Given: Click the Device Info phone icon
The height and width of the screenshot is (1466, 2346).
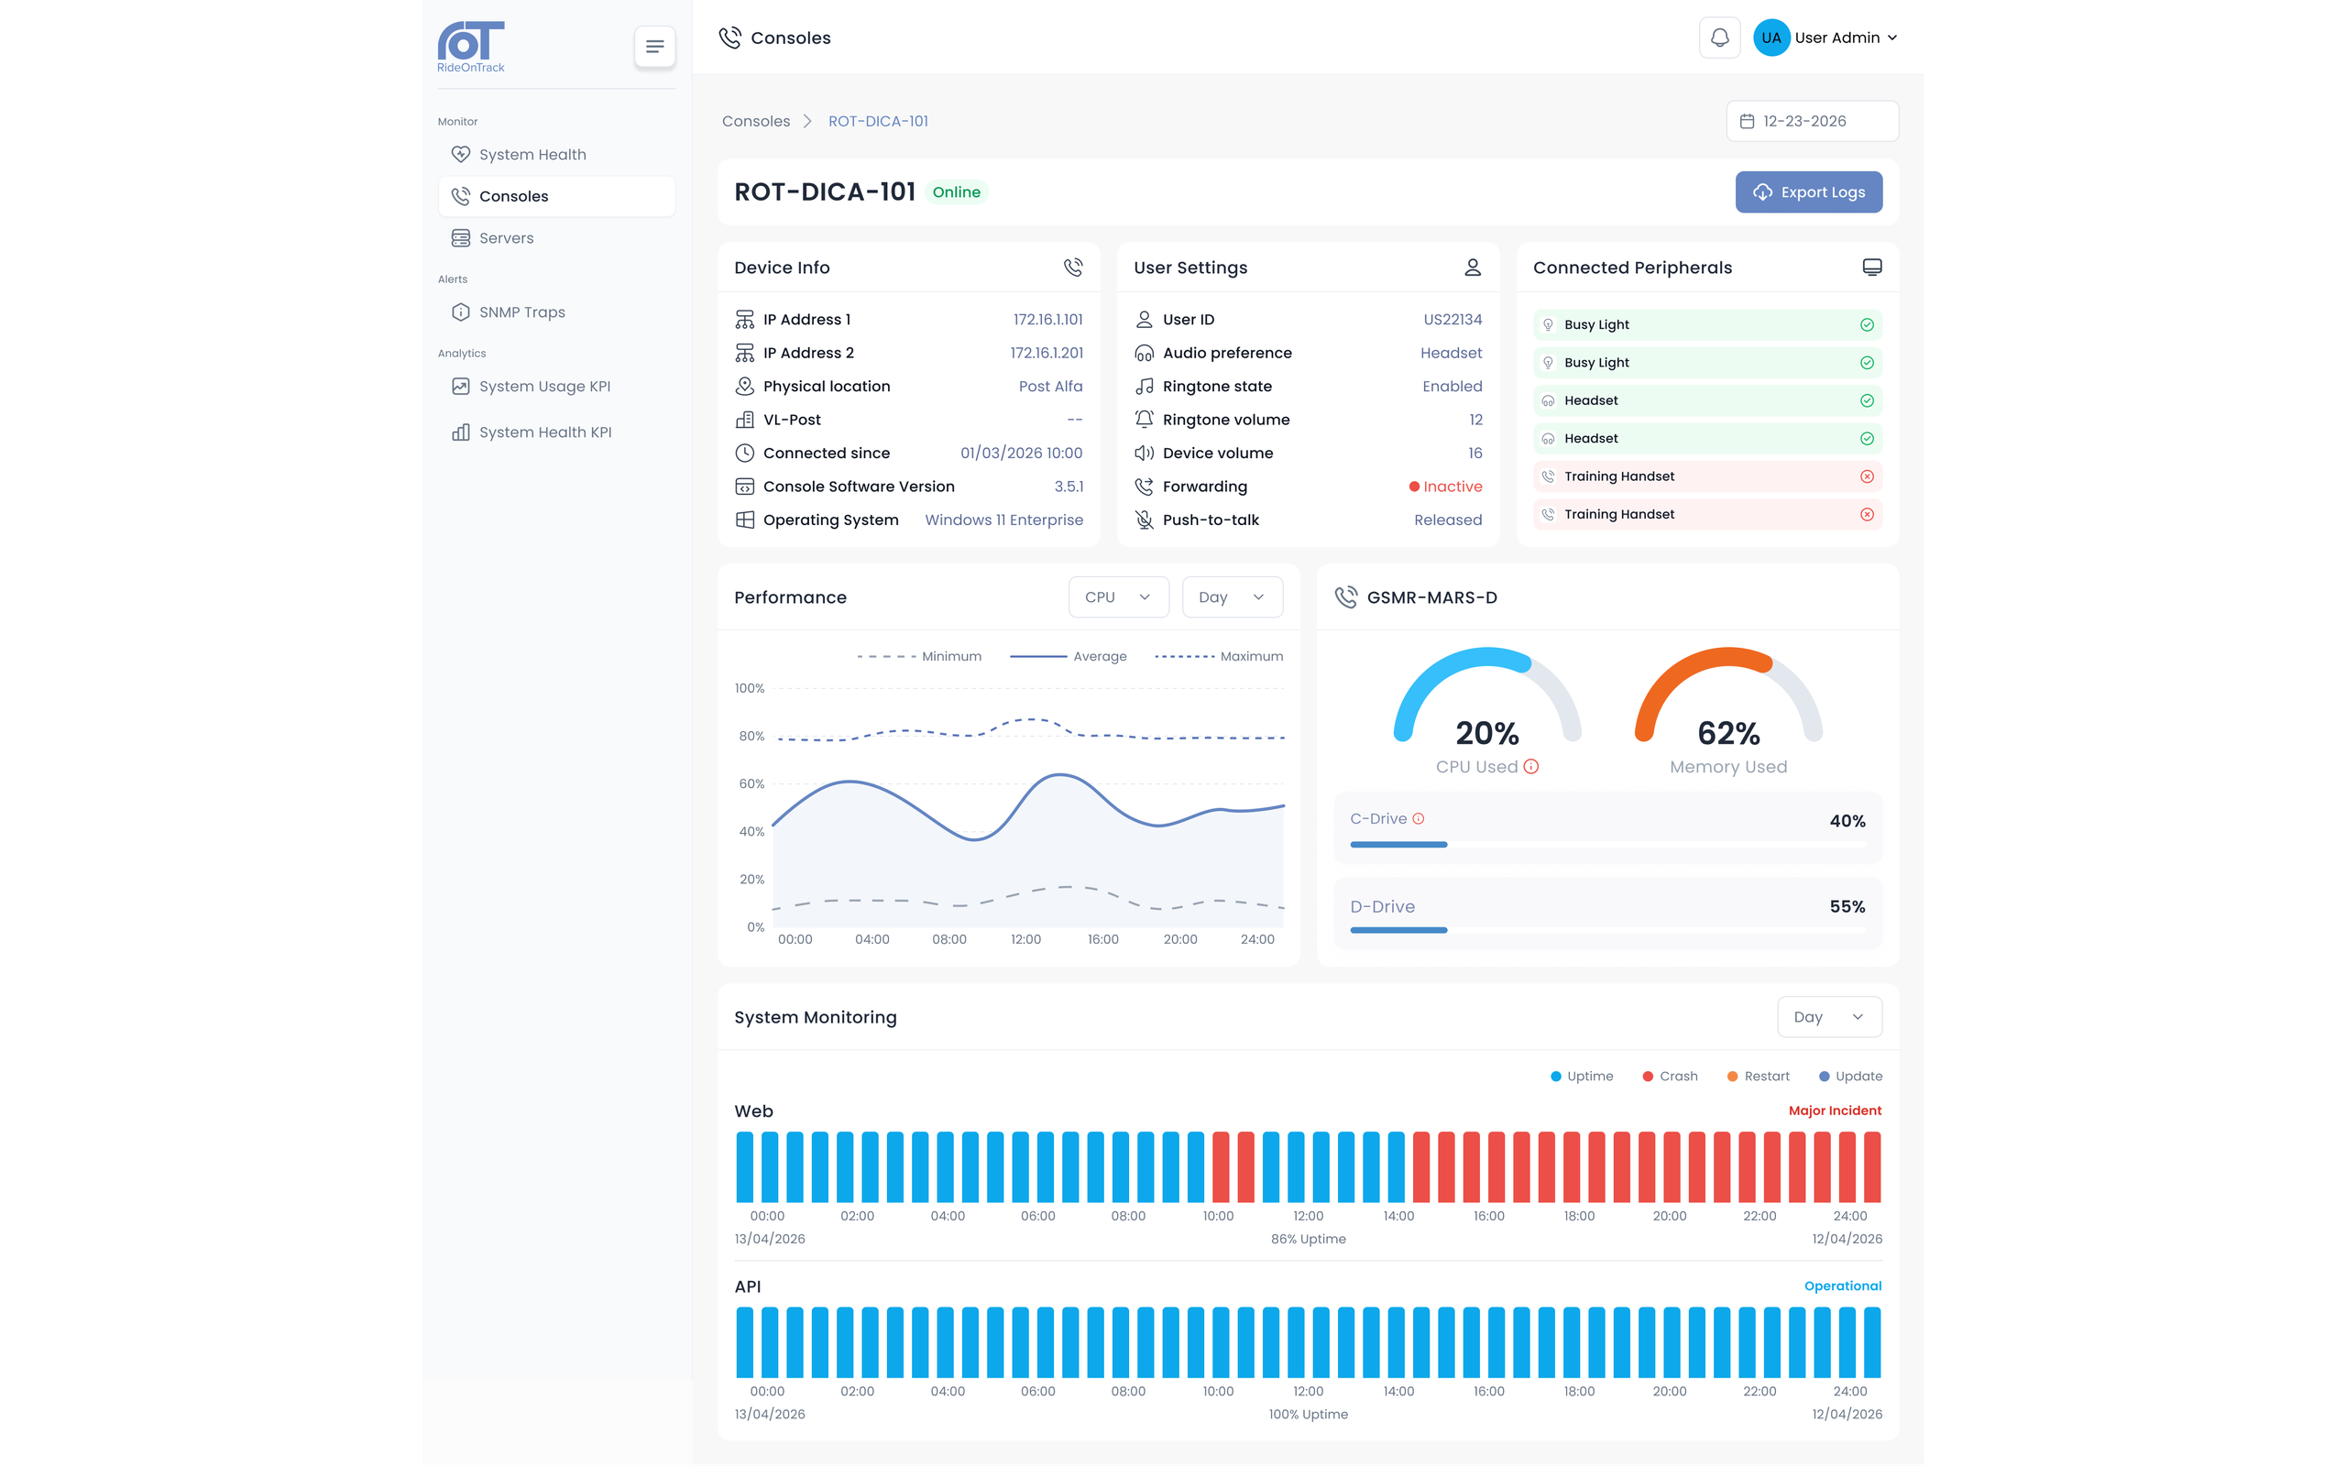Looking at the screenshot, I should coord(1072,268).
